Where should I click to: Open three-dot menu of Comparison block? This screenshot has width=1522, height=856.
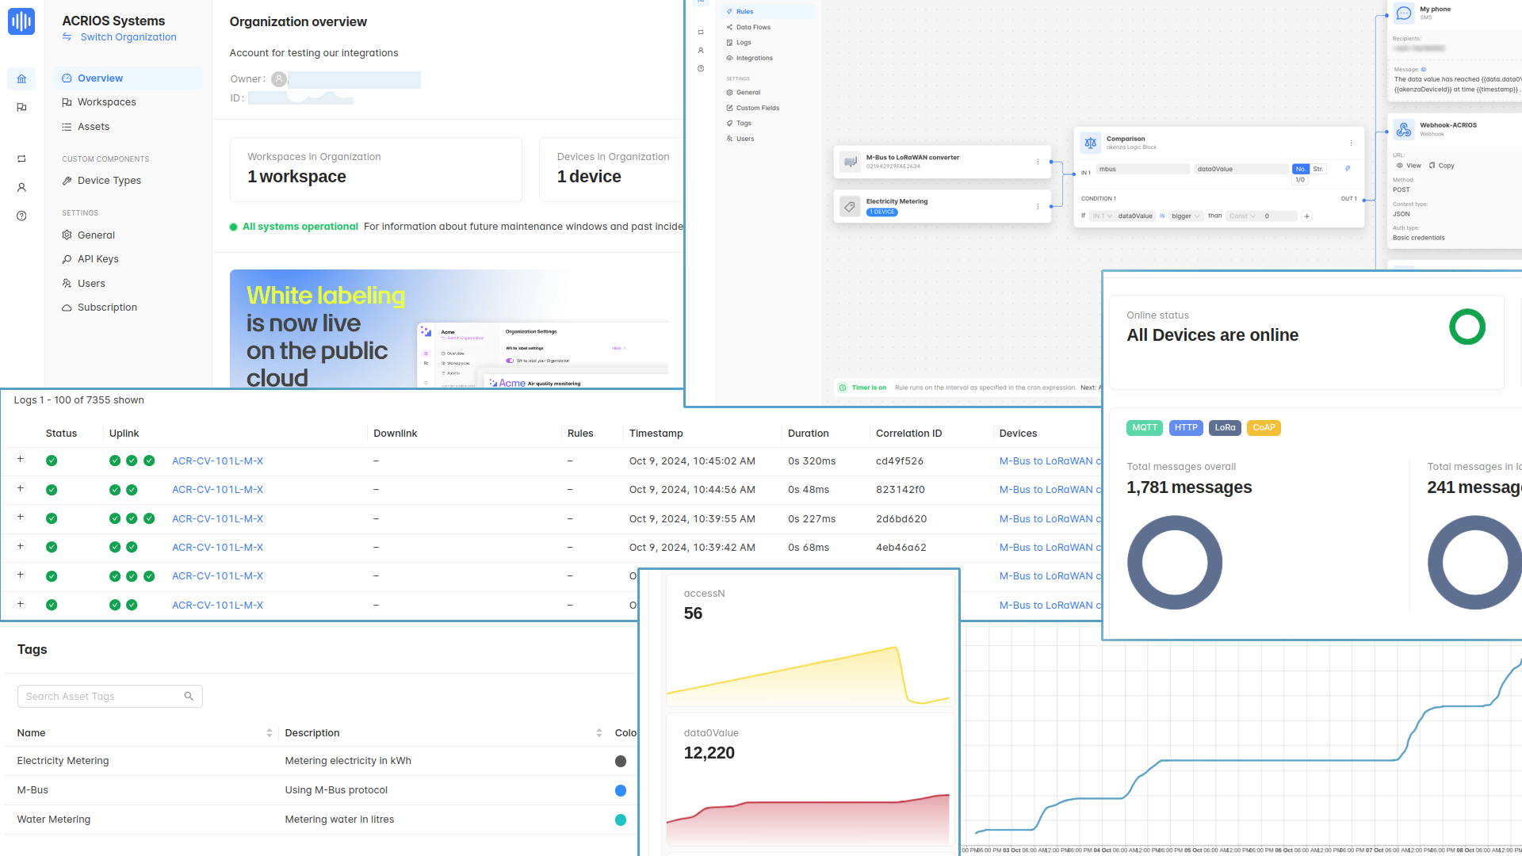point(1351,143)
